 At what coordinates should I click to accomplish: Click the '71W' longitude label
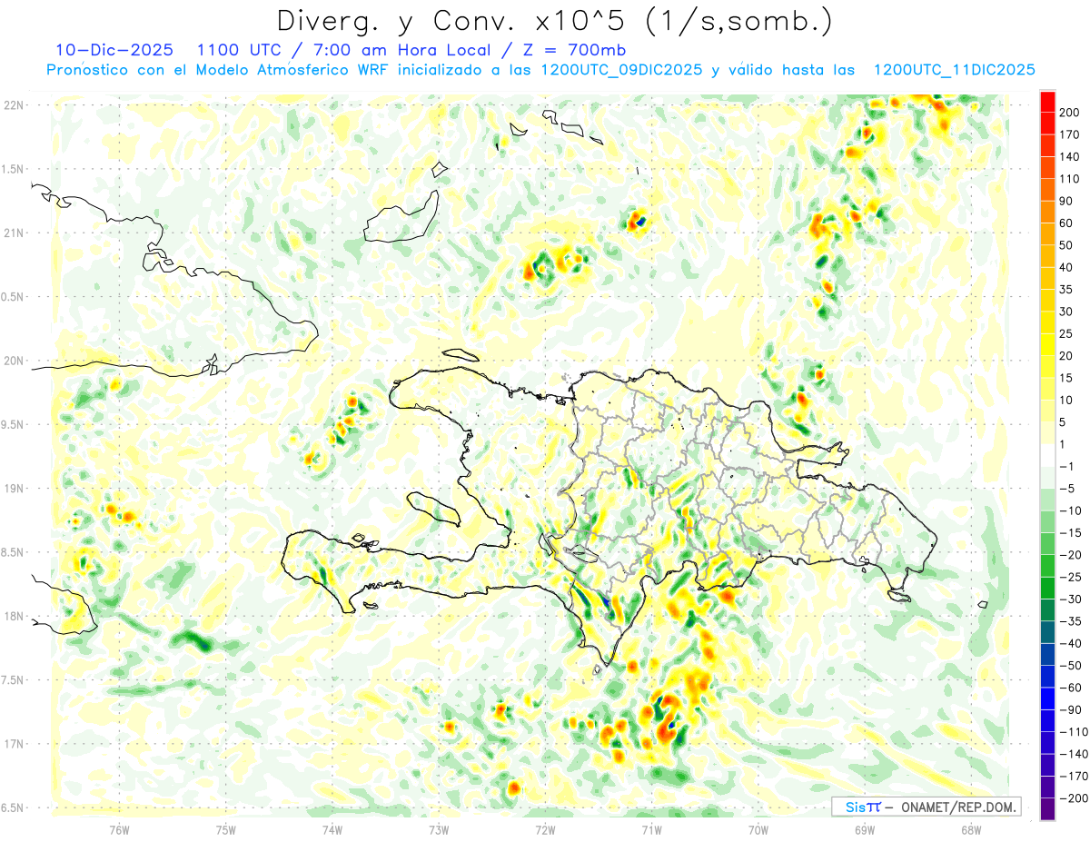pyautogui.click(x=651, y=829)
